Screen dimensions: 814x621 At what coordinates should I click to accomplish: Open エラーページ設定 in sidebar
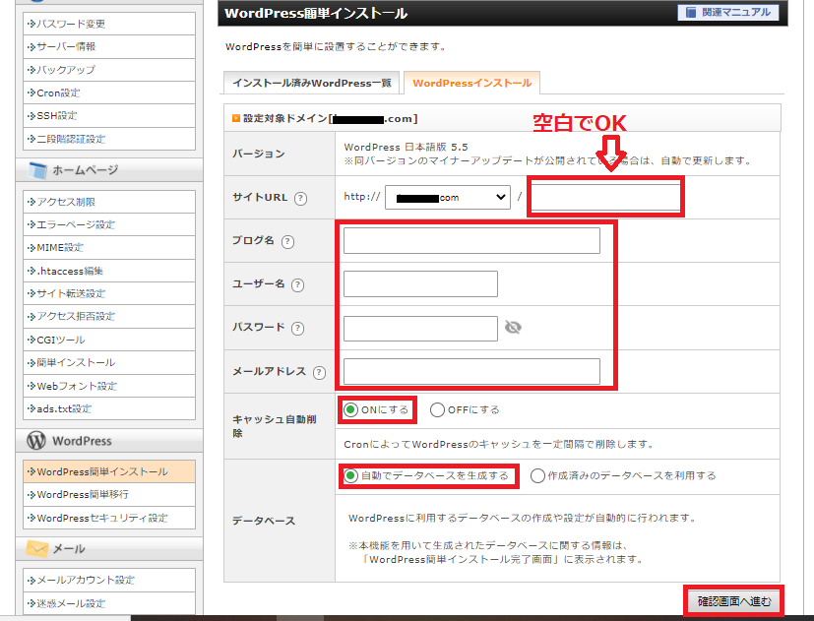pos(109,224)
